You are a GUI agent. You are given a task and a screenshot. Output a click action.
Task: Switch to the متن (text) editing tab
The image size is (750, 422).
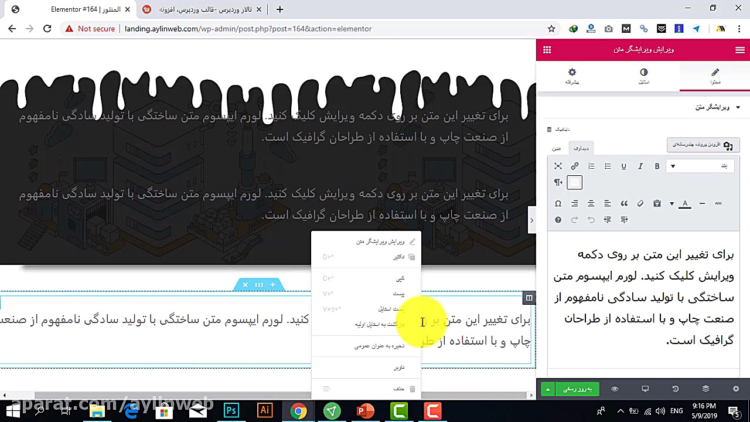(555, 148)
